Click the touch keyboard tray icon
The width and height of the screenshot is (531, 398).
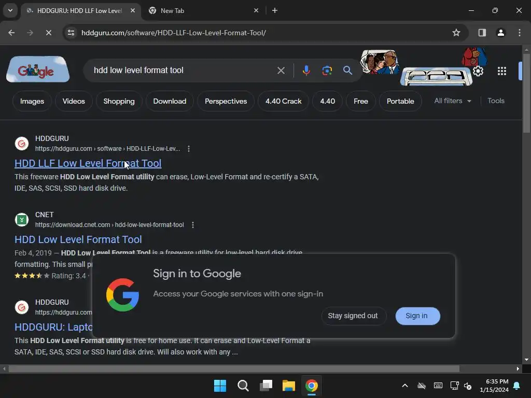click(x=438, y=386)
